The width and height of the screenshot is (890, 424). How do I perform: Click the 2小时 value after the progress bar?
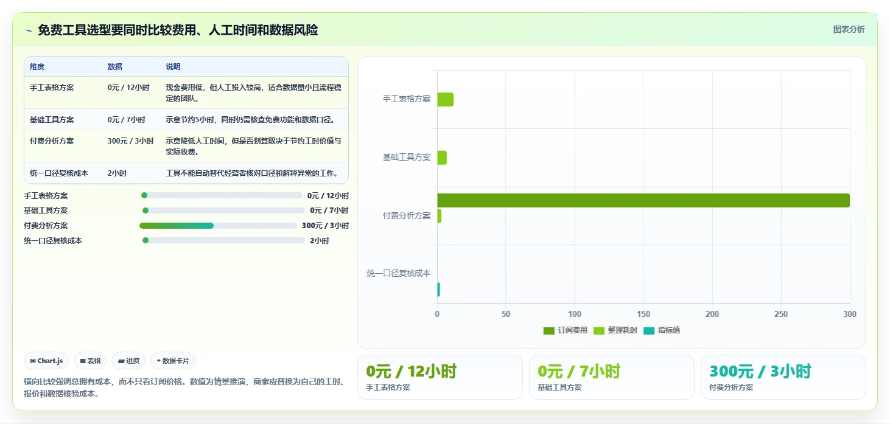320,241
